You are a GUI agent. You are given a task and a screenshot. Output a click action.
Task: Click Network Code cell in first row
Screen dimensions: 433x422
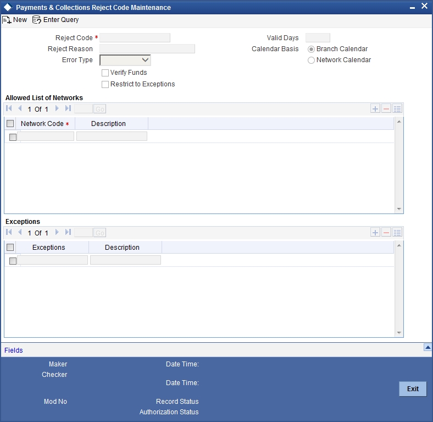pos(46,136)
